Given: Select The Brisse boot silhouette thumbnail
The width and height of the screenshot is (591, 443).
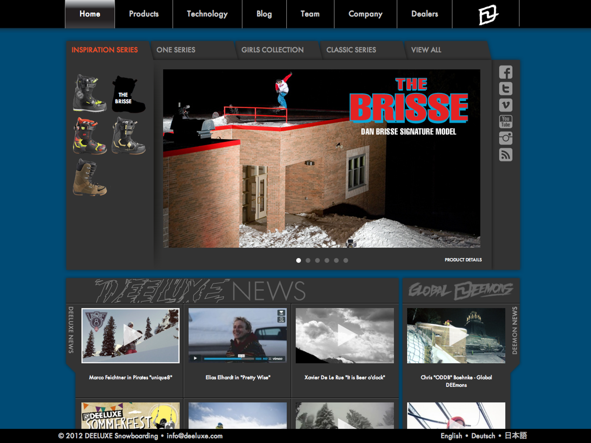Looking at the screenshot, I should tap(128, 95).
